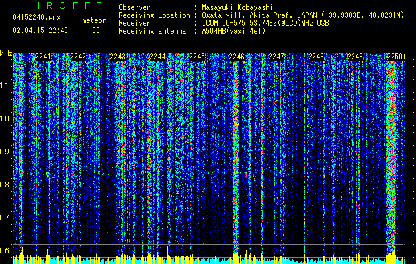Click the Receiving antenna label
Viewport: 416px width, 264px height.
pos(152,31)
